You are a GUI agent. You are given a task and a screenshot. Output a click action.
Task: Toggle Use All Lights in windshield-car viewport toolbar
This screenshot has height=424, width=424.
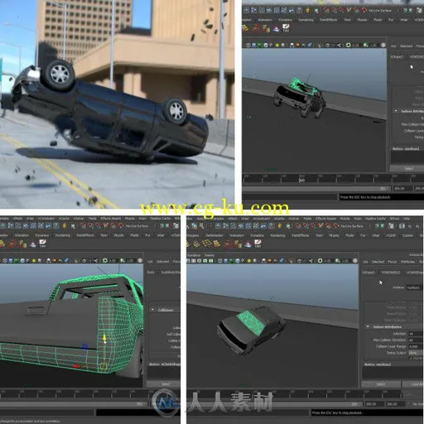click(x=249, y=261)
